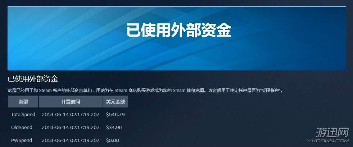Select the TotalSpend row label

pyautogui.click(x=23, y=114)
